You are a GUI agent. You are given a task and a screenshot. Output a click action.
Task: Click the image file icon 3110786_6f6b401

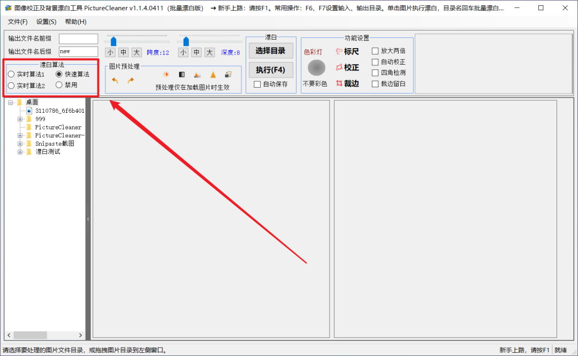(x=29, y=111)
